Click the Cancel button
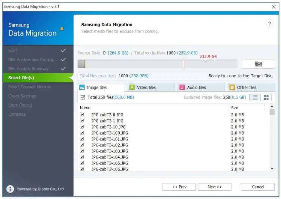This screenshot has width=281, height=199. coord(258,187)
